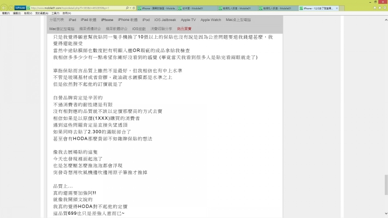This screenshot has height=218, width=388.
Task: Open the address bar autocomplete dropdown arrow
Action: point(130,8)
